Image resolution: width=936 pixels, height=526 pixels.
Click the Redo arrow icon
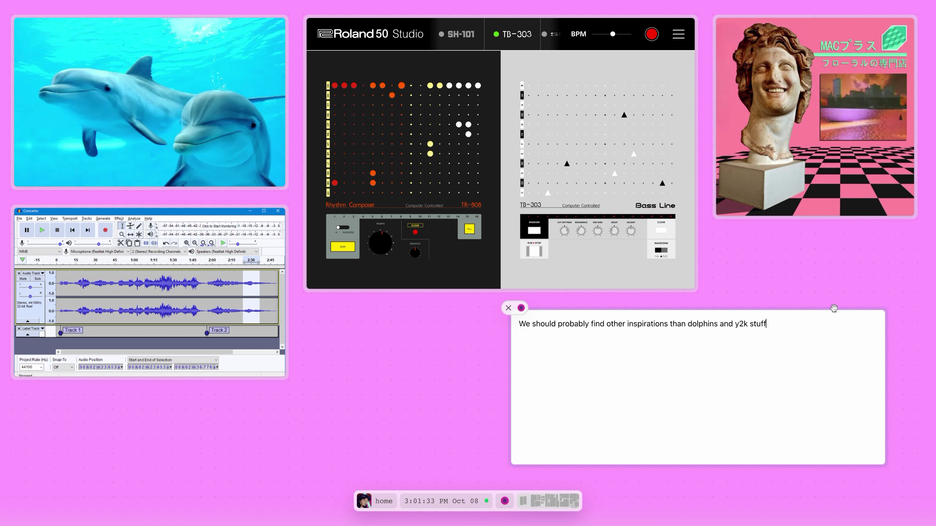tap(174, 243)
